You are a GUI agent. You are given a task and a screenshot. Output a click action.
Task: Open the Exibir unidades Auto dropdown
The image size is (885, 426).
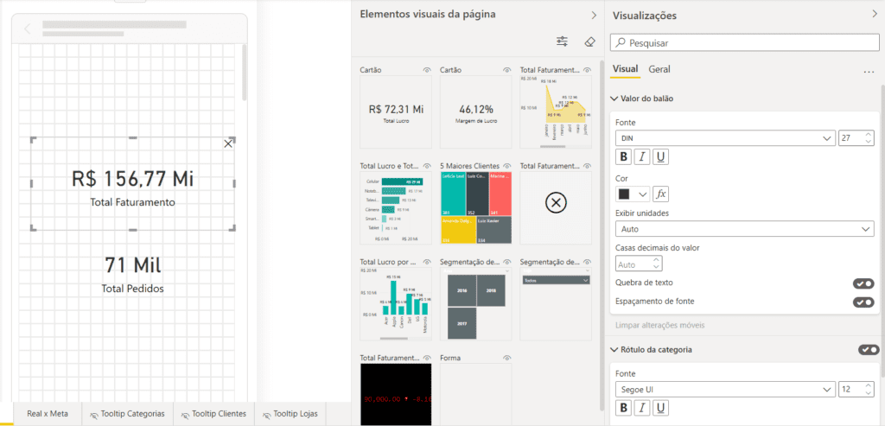(x=744, y=229)
